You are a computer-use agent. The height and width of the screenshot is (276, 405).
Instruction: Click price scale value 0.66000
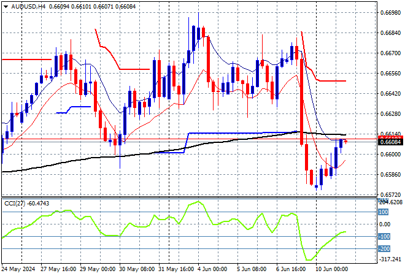point(390,155)
